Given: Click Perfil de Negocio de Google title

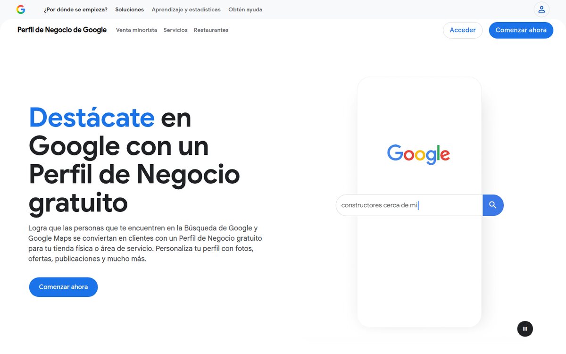Looking at the screenshot, I should [x=62, y=30].
